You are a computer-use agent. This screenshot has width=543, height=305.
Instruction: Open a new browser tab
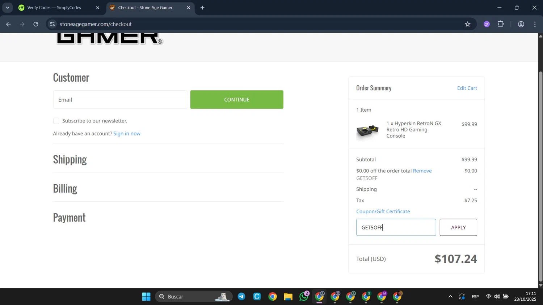click(x=202, y=8)
